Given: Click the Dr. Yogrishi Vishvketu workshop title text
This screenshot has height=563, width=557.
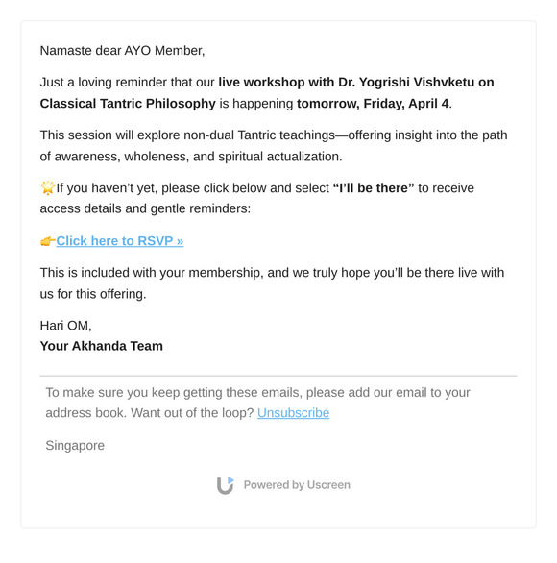Looking at the screenshot, I should 356,83.
